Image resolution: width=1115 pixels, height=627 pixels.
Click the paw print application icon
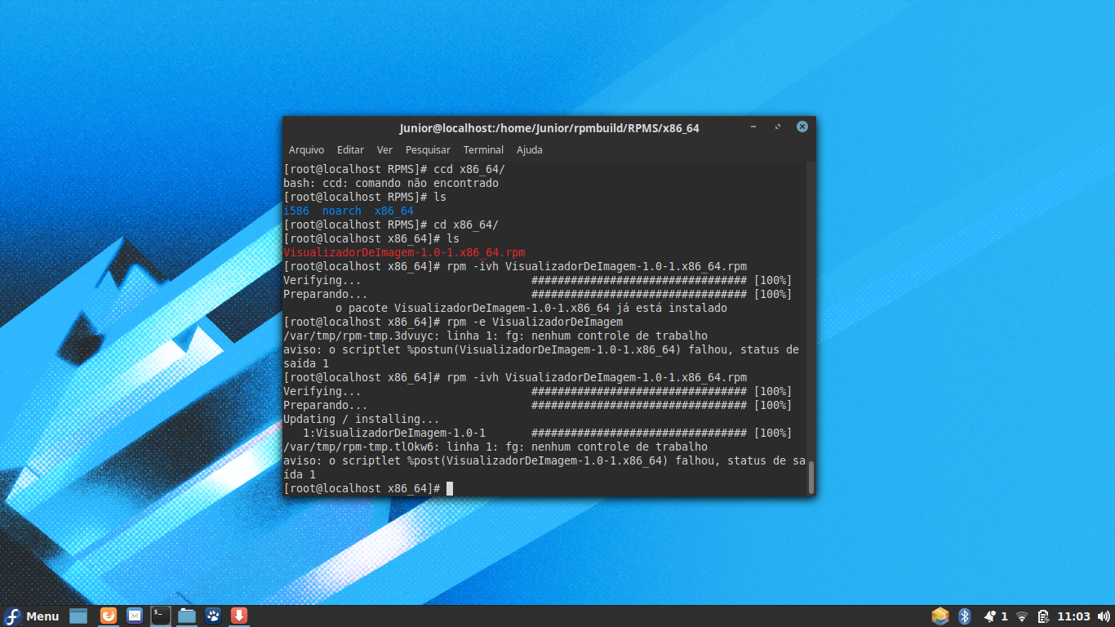pyautogui.click(x=213, y=616)
